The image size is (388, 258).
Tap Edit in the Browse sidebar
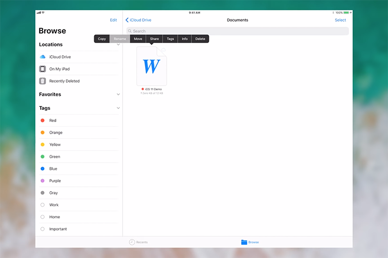tap(113, 20)
